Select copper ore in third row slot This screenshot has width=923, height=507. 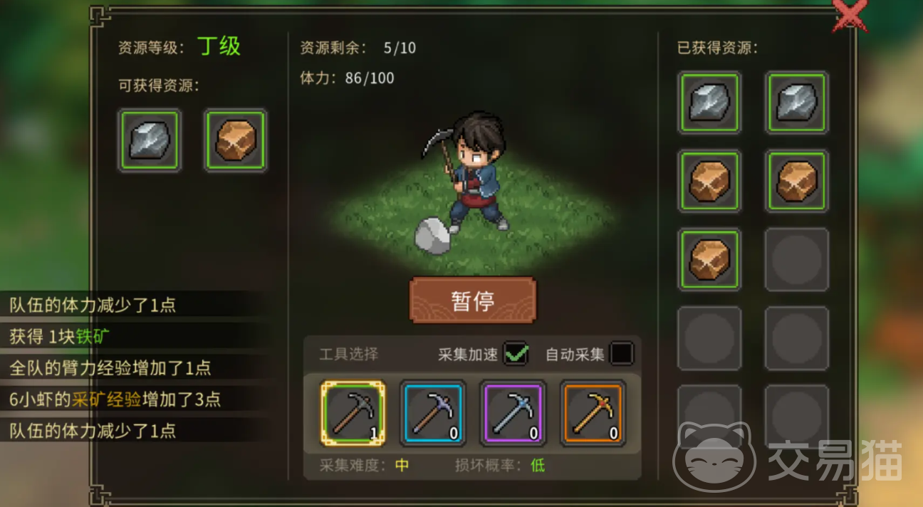pos(710,259)
